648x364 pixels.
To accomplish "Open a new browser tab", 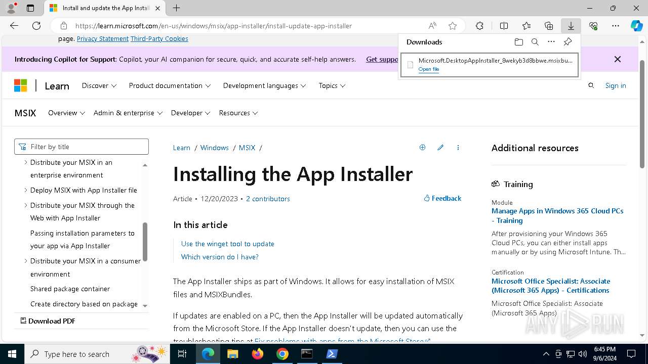I will (x=176, y=8).
